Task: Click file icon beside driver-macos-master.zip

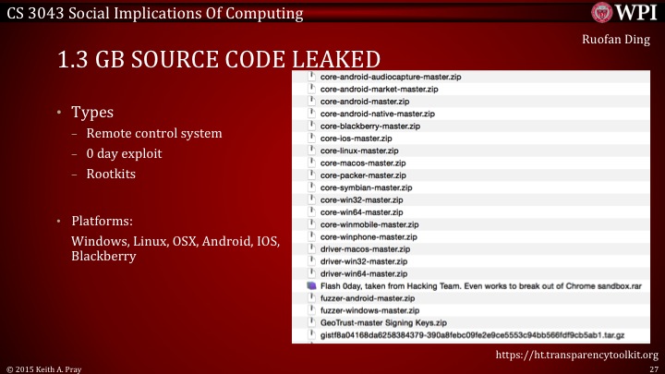Action: (x=312, y=248)
